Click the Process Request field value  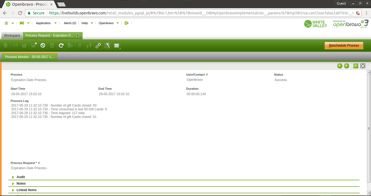pyautogui.click(x=30, y=168)
